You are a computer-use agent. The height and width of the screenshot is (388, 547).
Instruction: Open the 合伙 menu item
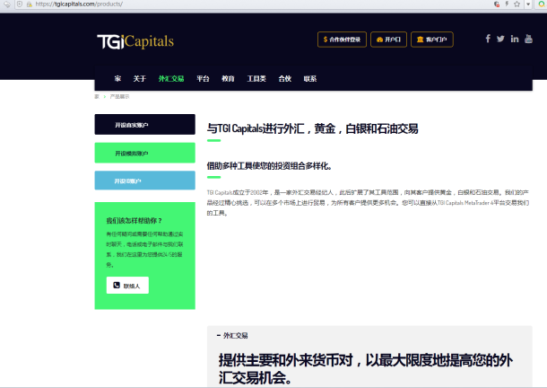click(x=284, y=79)
